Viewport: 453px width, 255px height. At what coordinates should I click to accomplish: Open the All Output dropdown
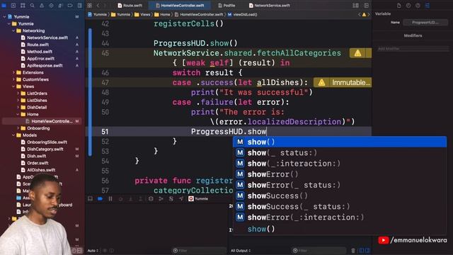[241, 251]
